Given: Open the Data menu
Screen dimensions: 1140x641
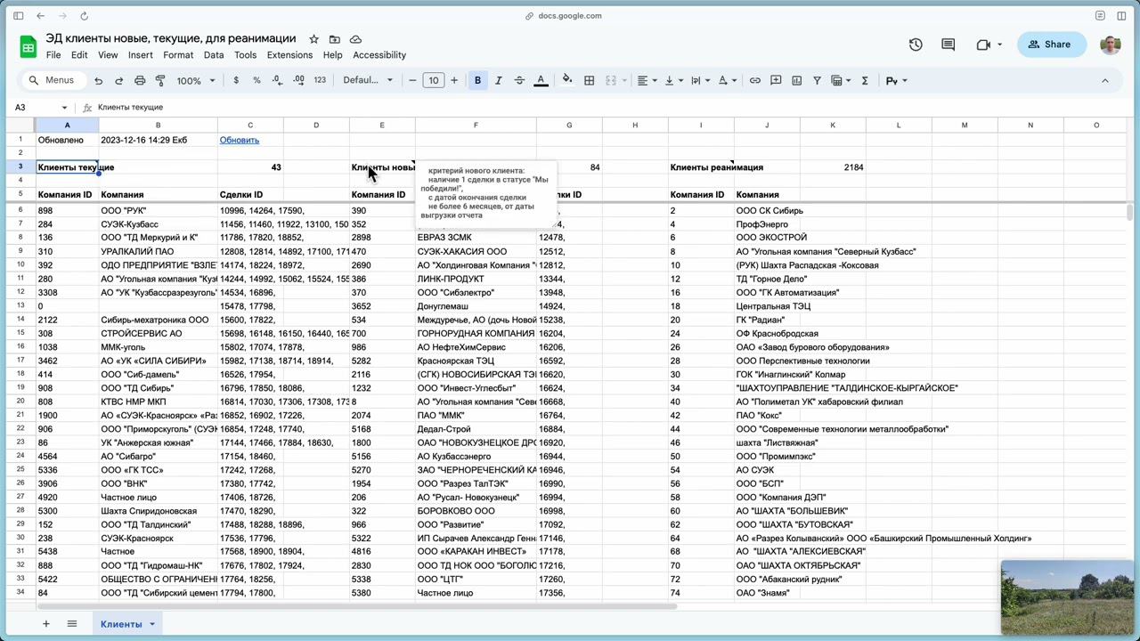Looking at the screenshot, I should 214,55.
